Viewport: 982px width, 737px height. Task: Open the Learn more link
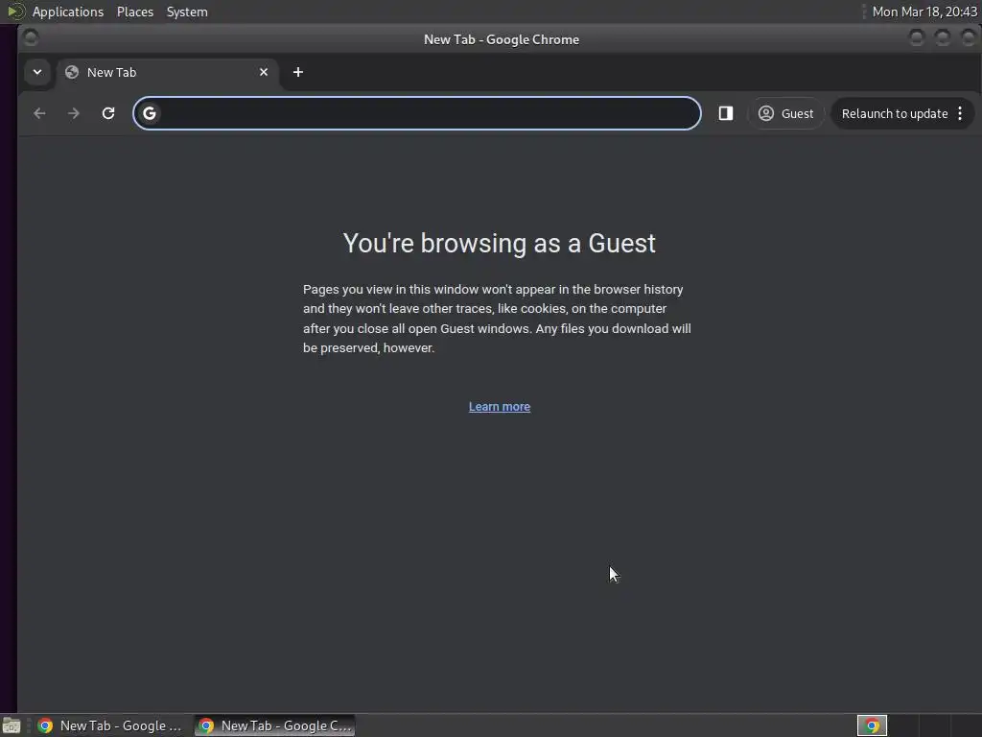(500, 407)
